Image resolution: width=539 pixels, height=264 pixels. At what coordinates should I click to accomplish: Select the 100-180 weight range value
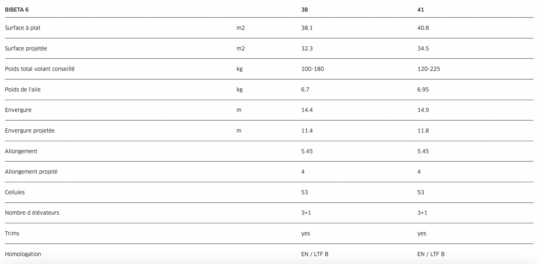pos(313,69)
